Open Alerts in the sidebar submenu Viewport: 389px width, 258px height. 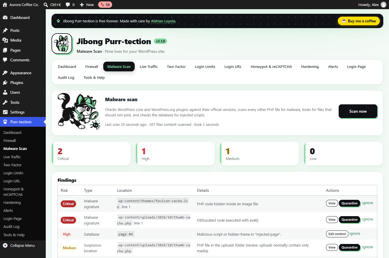tap(8, 210)
